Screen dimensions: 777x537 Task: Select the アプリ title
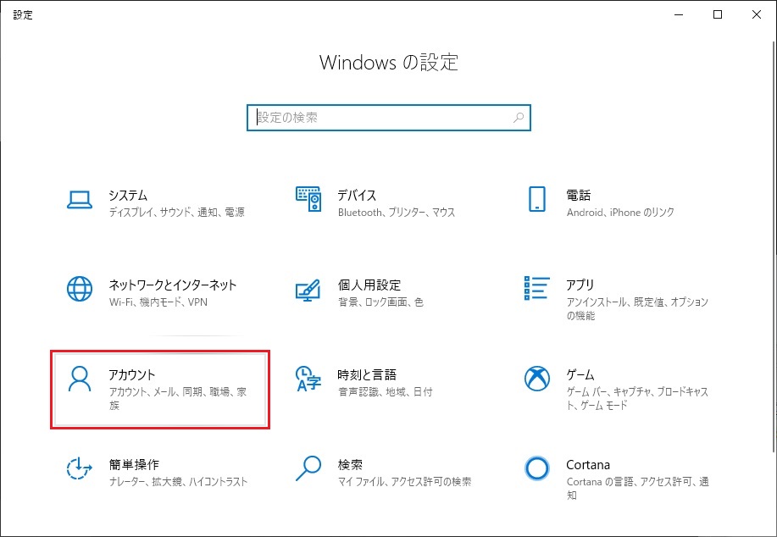point(580,285)
